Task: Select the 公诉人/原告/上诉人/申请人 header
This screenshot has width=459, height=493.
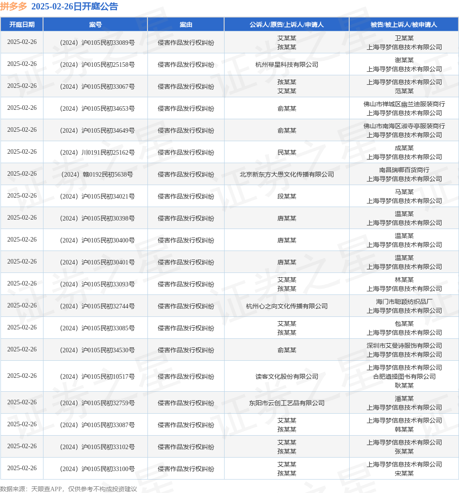Action: pyautogui.click(x=286, y=25)
